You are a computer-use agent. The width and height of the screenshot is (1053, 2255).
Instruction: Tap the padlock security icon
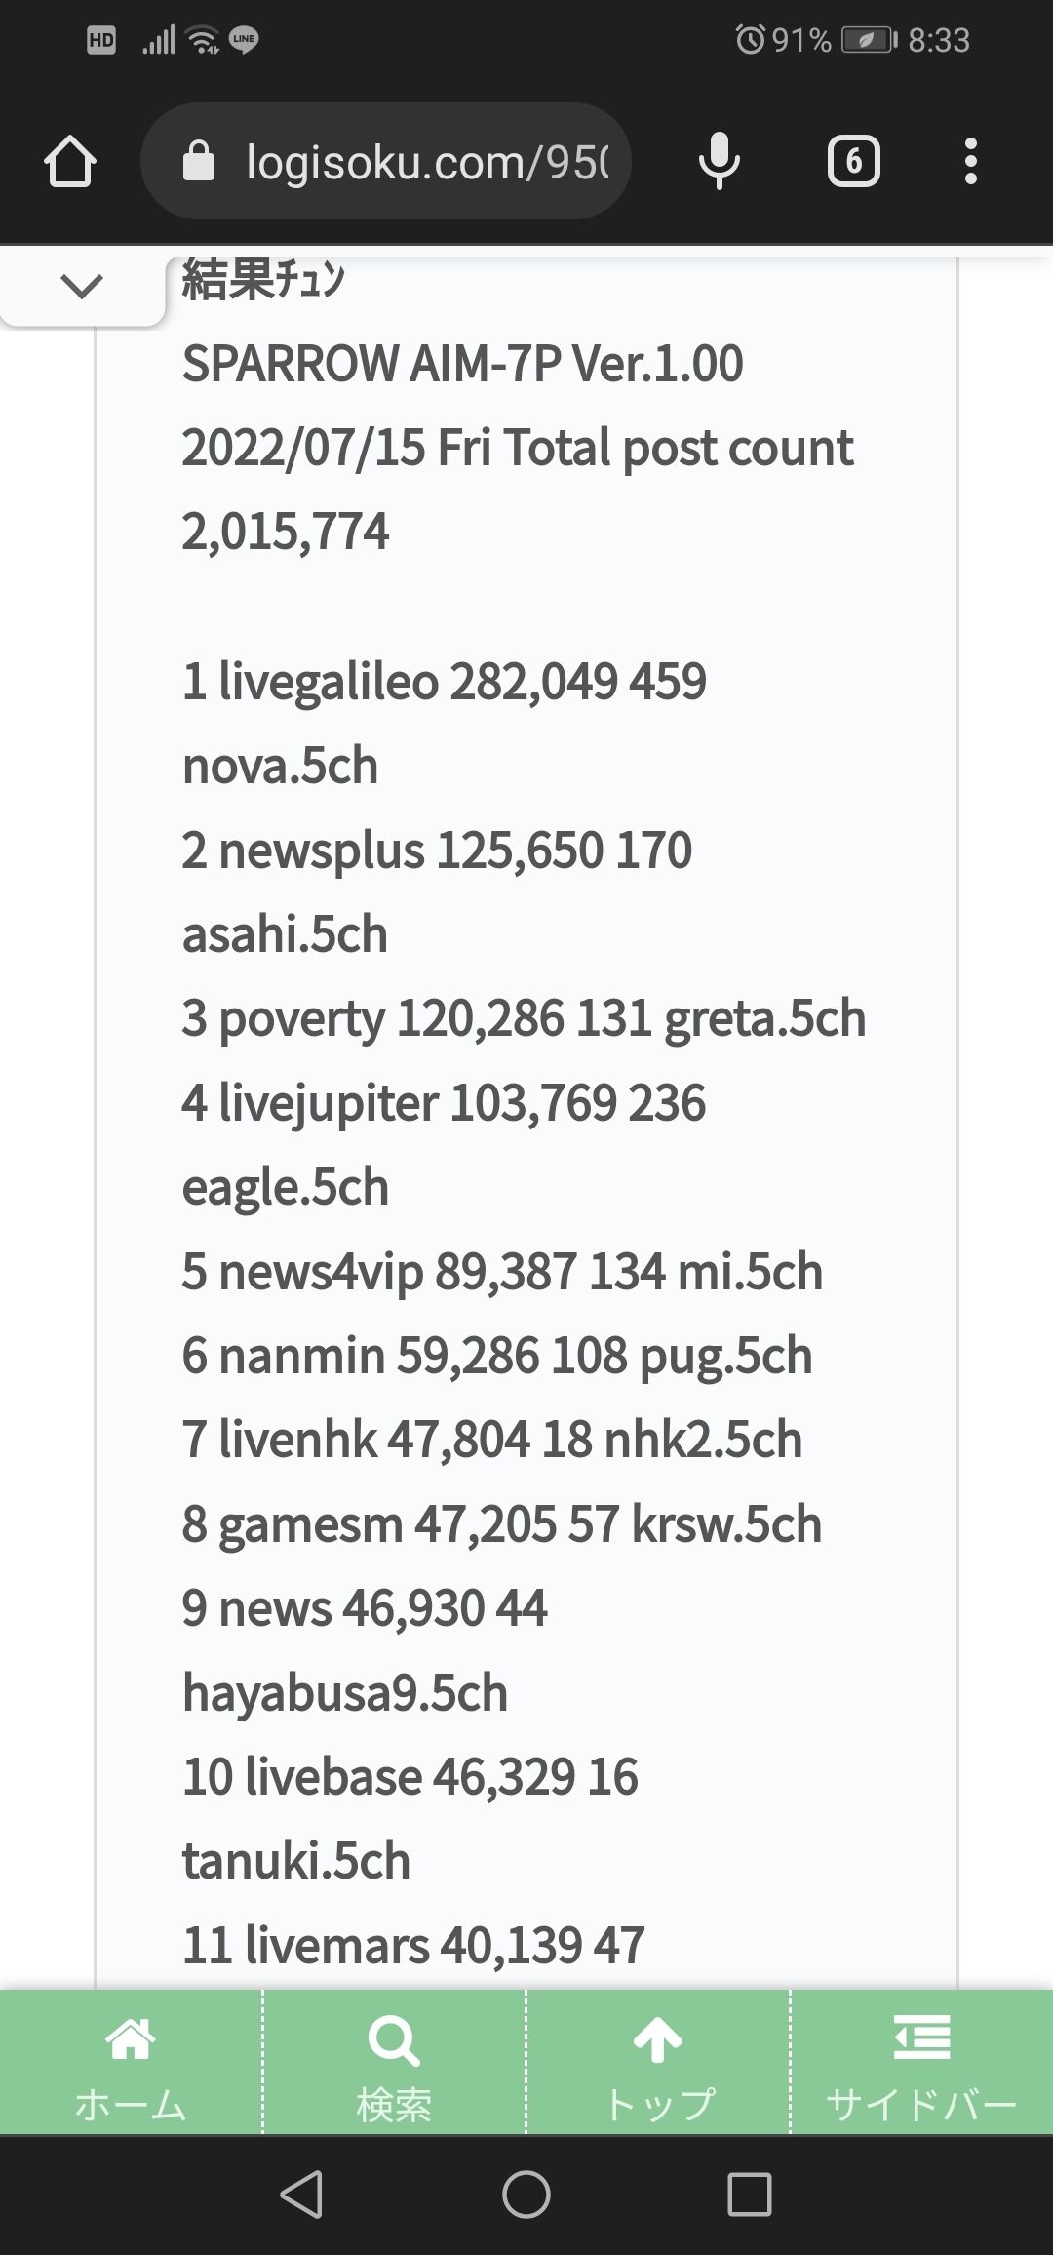pyautogui.click(x=199, y=161)
